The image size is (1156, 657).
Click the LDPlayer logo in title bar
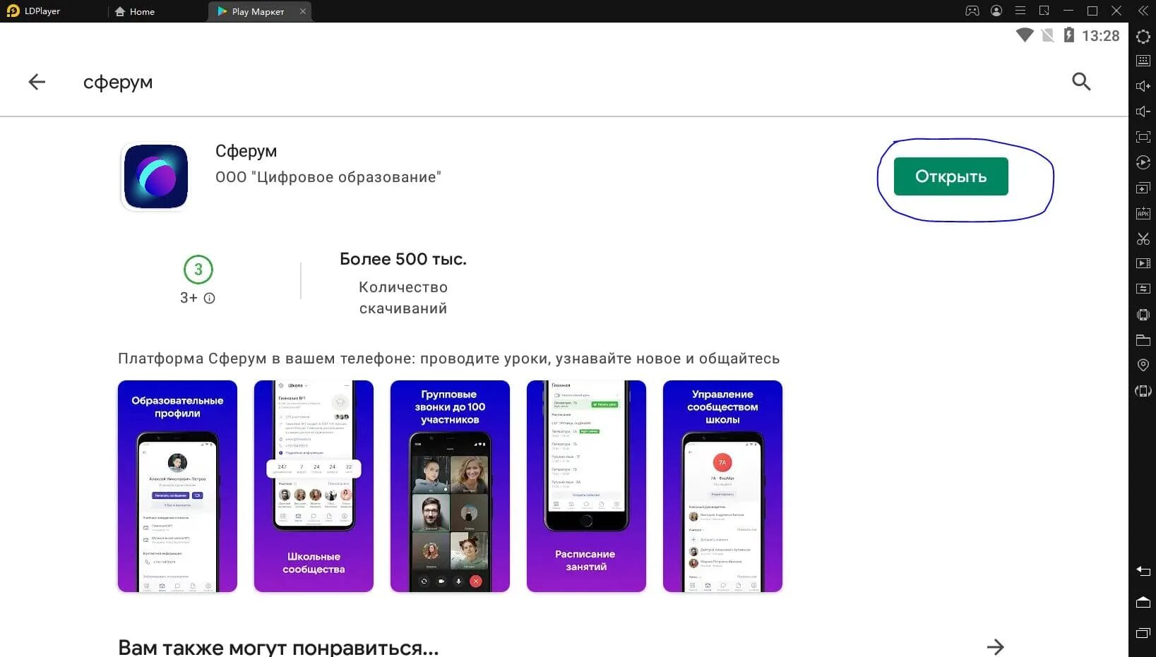coord(13,11)
